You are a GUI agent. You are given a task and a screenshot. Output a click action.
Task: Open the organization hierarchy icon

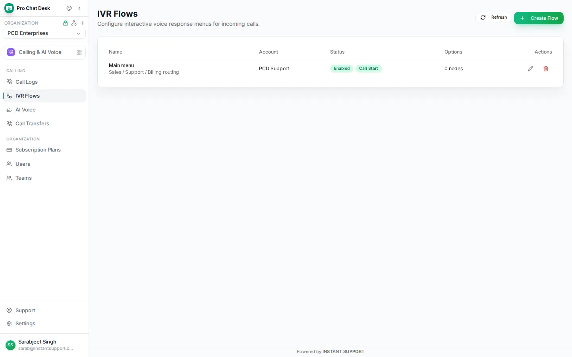point(74,23)
